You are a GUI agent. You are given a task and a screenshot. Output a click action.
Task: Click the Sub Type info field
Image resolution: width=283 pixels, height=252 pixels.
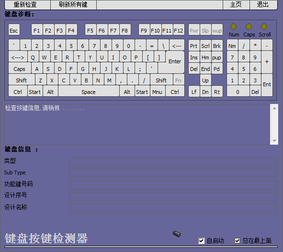click(x=173, y=173)
